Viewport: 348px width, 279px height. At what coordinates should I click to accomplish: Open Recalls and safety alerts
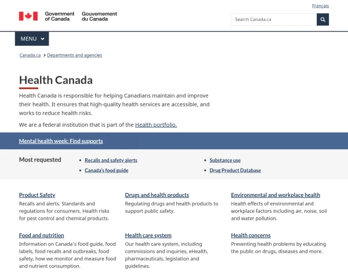[x=111, y=160]
